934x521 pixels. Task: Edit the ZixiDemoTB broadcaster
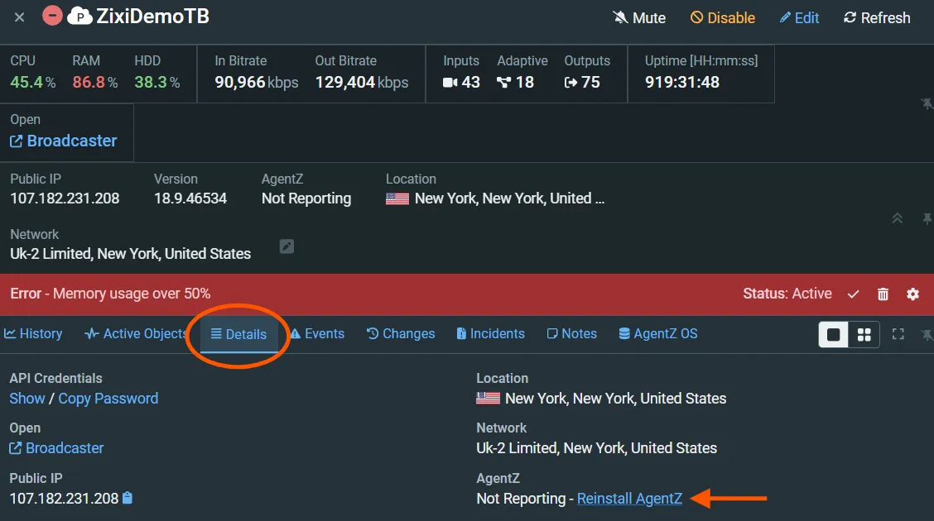[799, 18]
